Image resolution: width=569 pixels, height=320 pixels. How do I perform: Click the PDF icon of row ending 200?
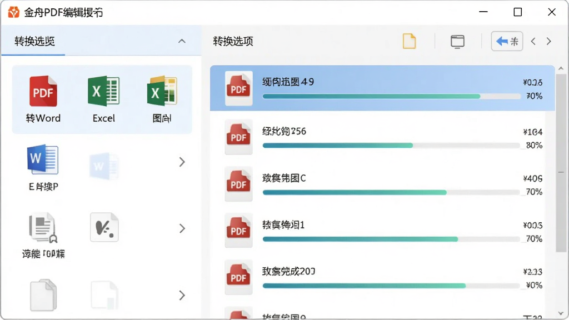[x=238, y=277]
